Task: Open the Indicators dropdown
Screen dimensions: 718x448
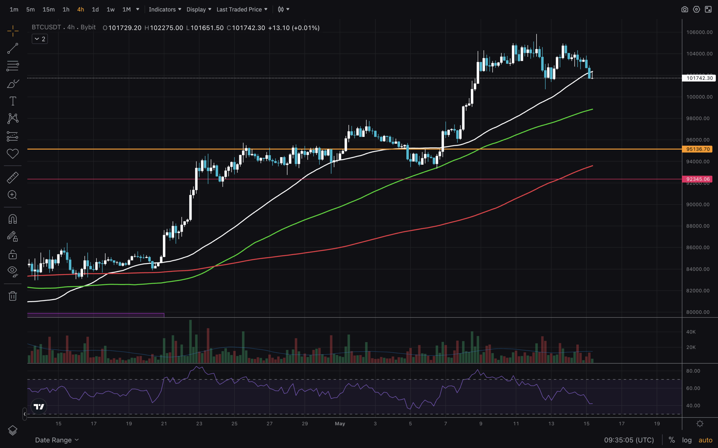Action: 165,10
